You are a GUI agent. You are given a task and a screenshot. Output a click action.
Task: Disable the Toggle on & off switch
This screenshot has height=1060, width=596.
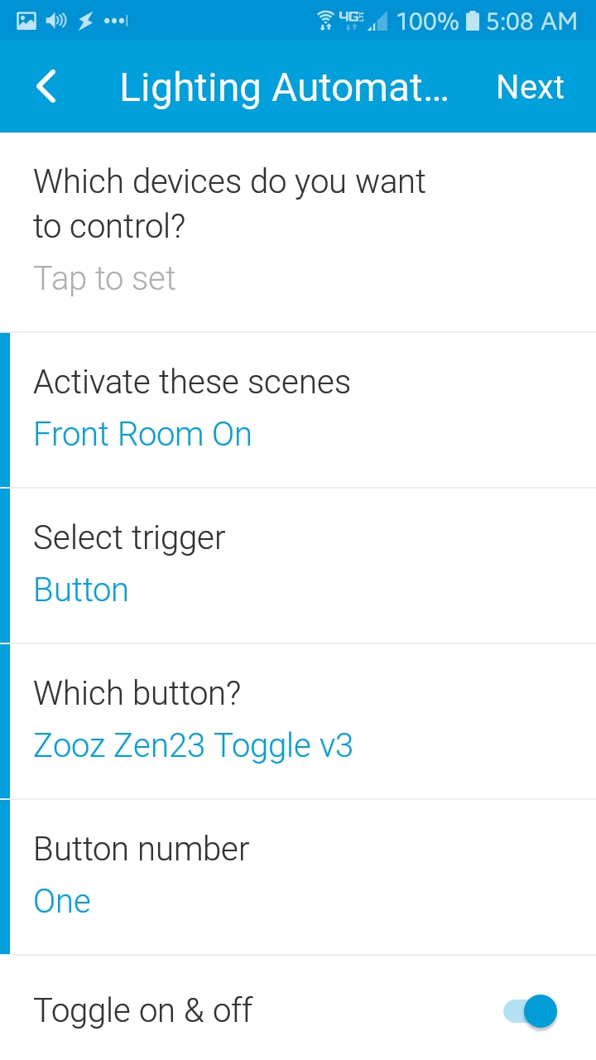(x=531, y=1010)
